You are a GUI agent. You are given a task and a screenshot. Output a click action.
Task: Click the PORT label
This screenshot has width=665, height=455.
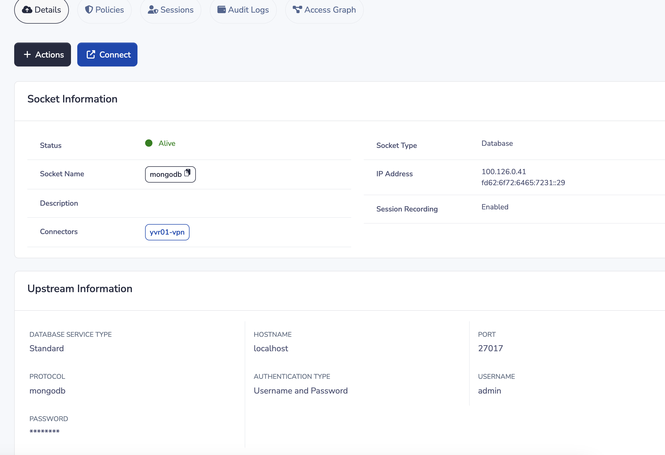(x=487, y=334)
